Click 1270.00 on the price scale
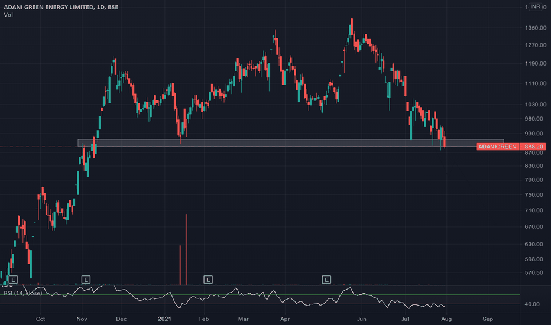 (536, 45)
